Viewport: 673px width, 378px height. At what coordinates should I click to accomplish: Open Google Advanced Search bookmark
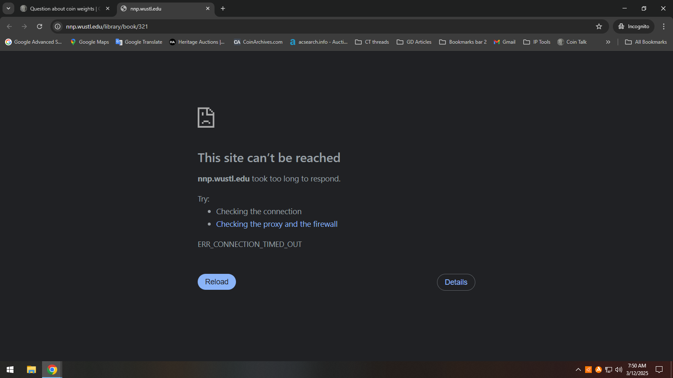click(33, 42)
